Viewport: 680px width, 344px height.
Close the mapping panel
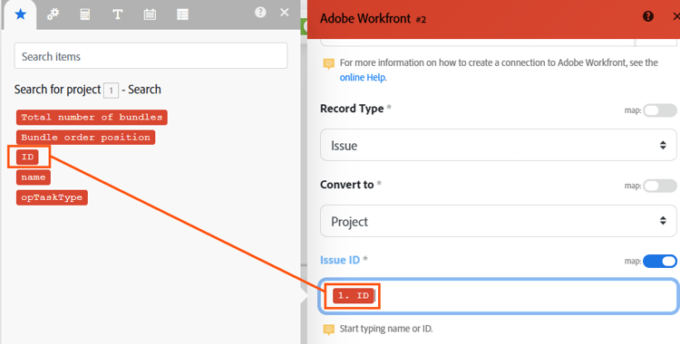[285, 12]
